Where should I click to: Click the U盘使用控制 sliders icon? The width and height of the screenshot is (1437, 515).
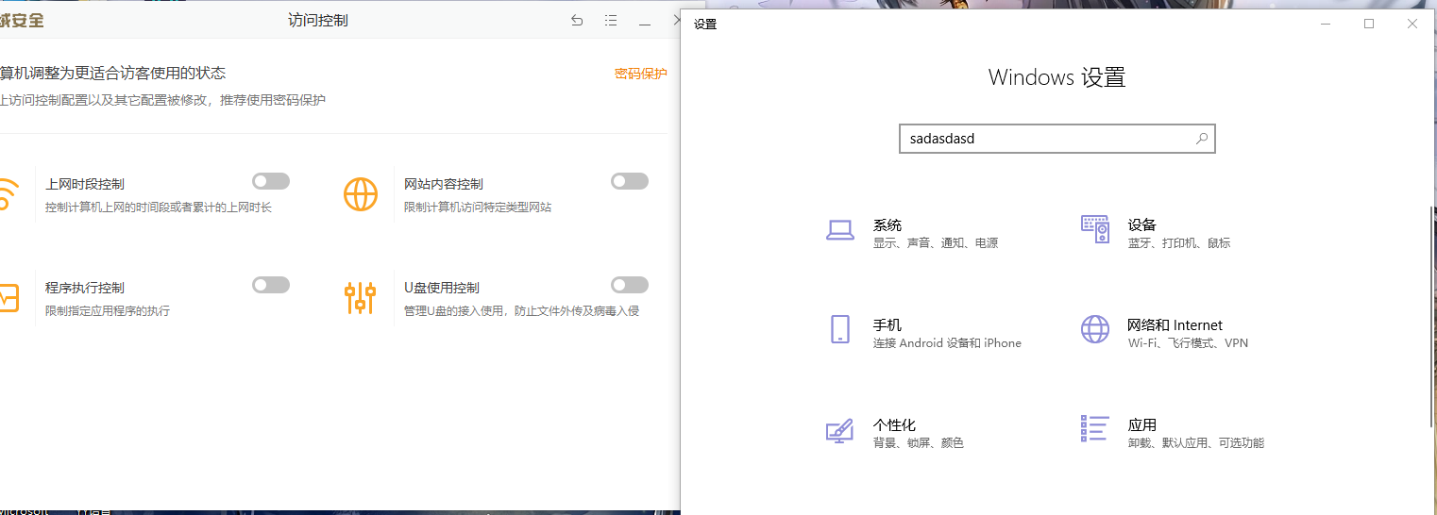[x=361, y=298]
